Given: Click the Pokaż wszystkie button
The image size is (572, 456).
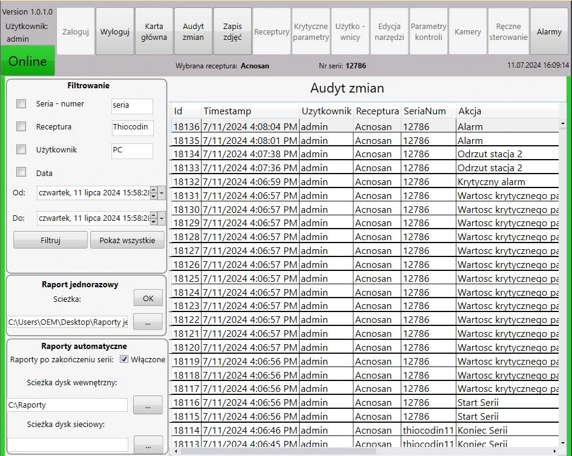Looking at the screenshot, I should [x=127, y=240].
